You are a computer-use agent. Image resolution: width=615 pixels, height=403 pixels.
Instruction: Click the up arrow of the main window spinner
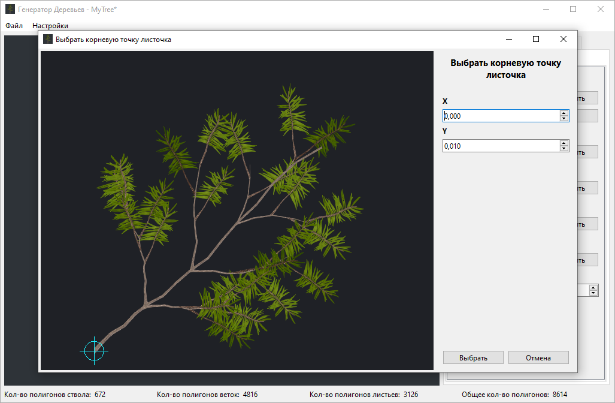click(x=593, y=287)
